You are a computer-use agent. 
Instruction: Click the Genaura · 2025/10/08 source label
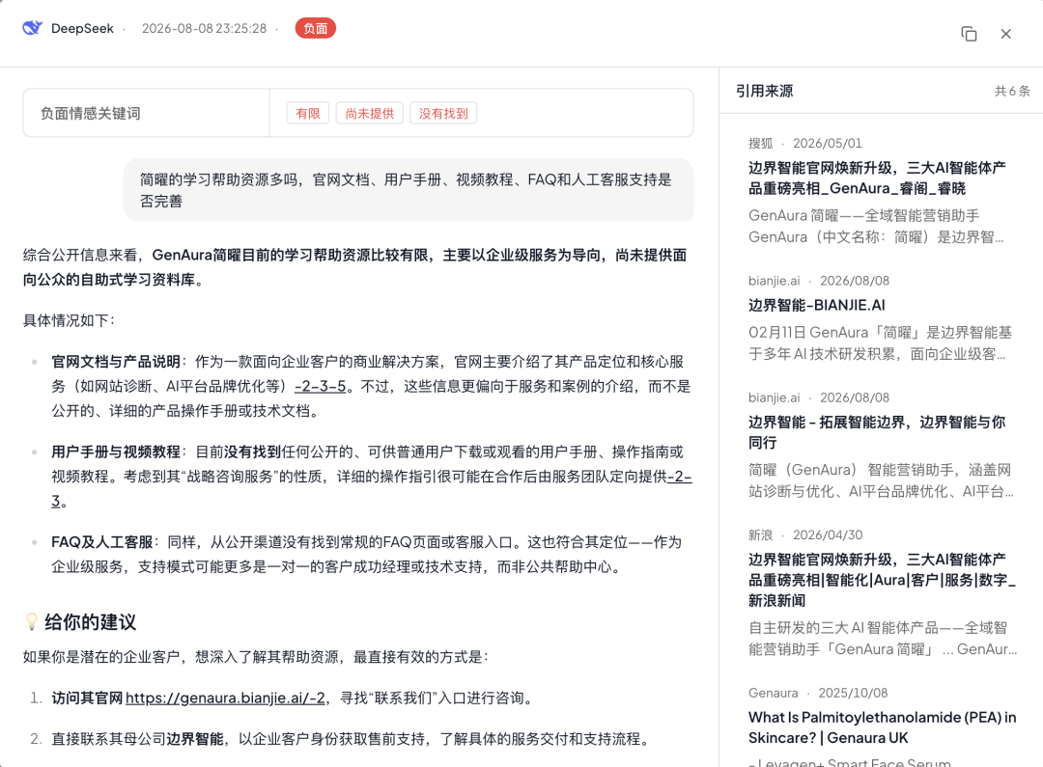pos(818,693)
